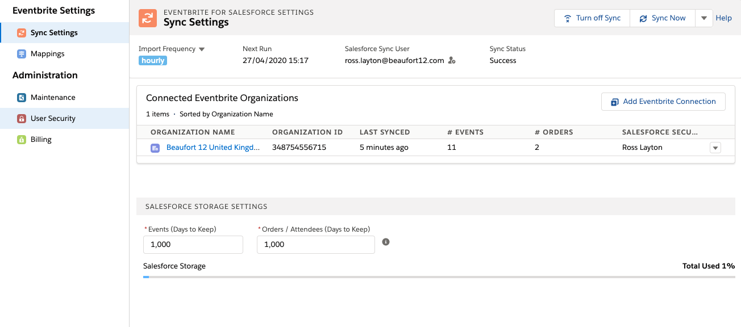Viewport: 741px width, 327px height.
Task: Click the Total Used 1% label
Action: 709,266
